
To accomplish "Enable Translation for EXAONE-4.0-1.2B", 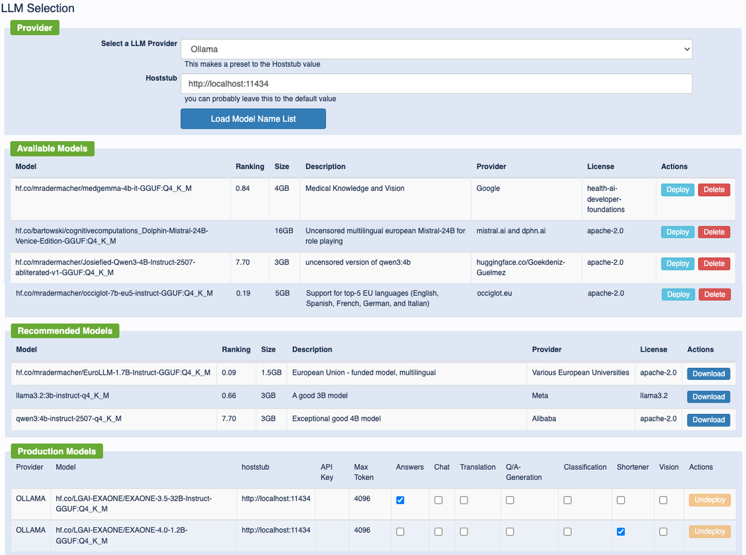I will click(464, 531).
